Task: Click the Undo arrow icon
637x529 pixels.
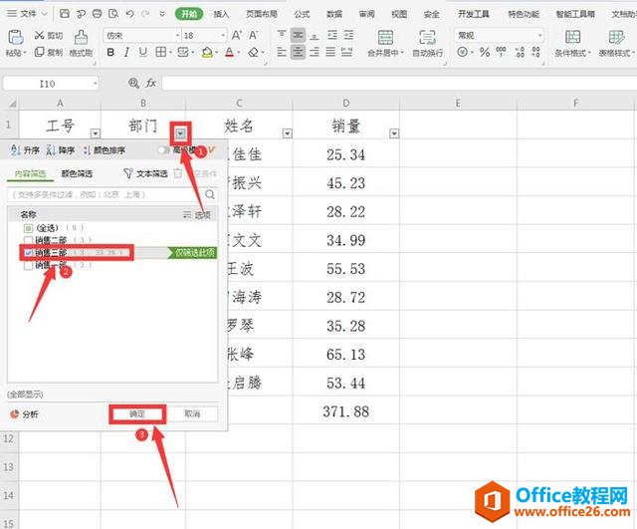Action: tap(129, 14)
